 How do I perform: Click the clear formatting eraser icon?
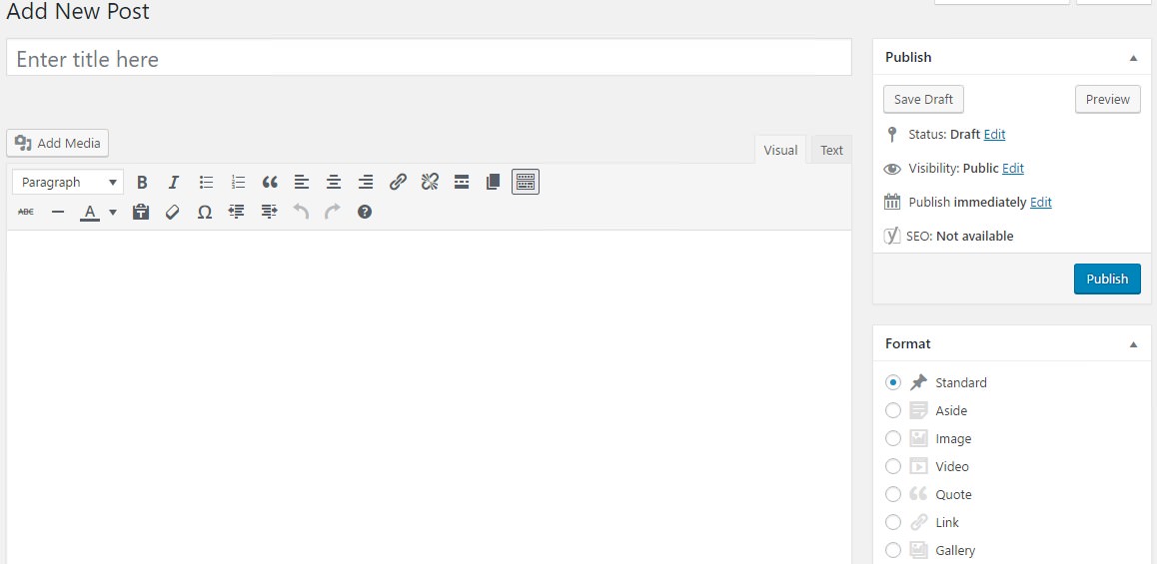pyautogui.click(x=173, y=212)
